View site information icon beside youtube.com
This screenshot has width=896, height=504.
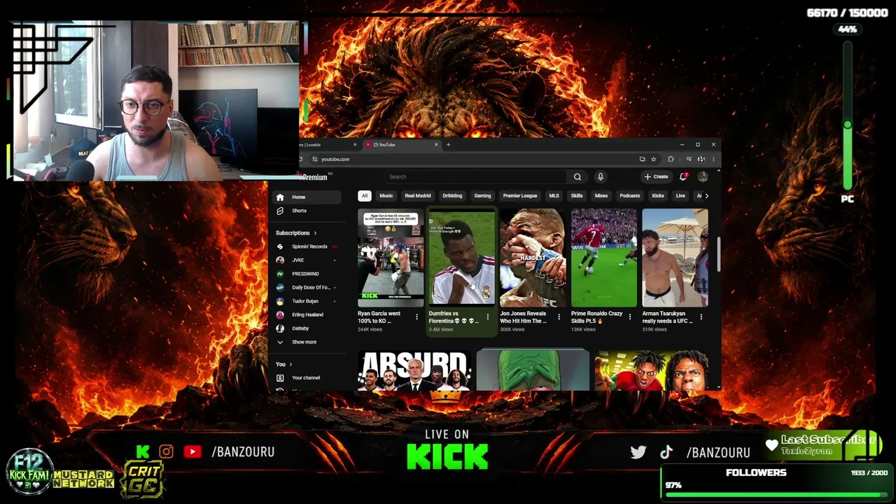pos(315,159)
